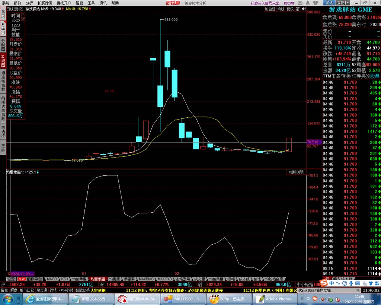Select the 乖离率 indicator tab

pos(129,279)
